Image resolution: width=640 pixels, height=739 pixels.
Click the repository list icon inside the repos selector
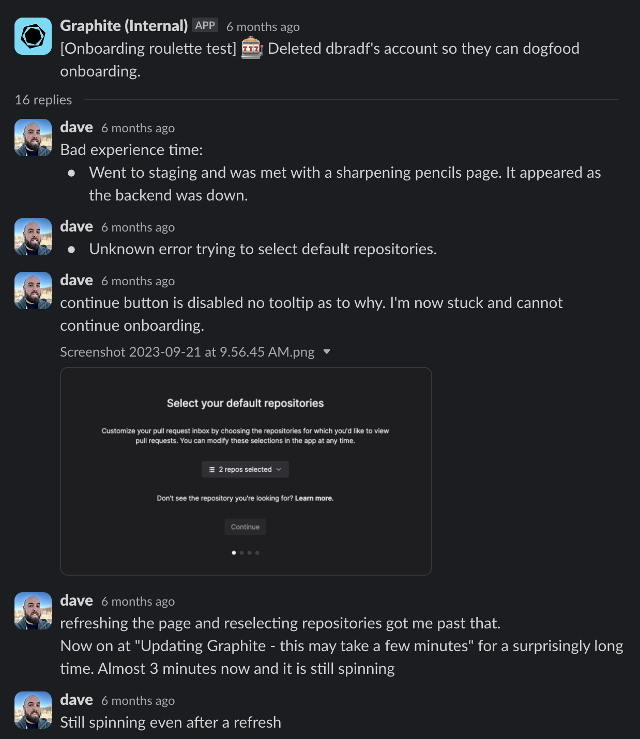pos(211,469)
